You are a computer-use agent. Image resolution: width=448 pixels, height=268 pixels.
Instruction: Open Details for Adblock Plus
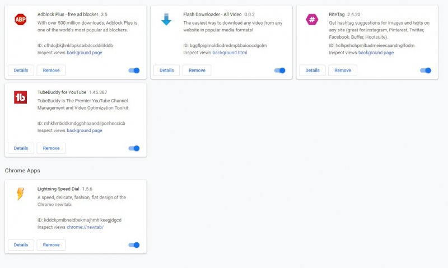coord(21,70)
